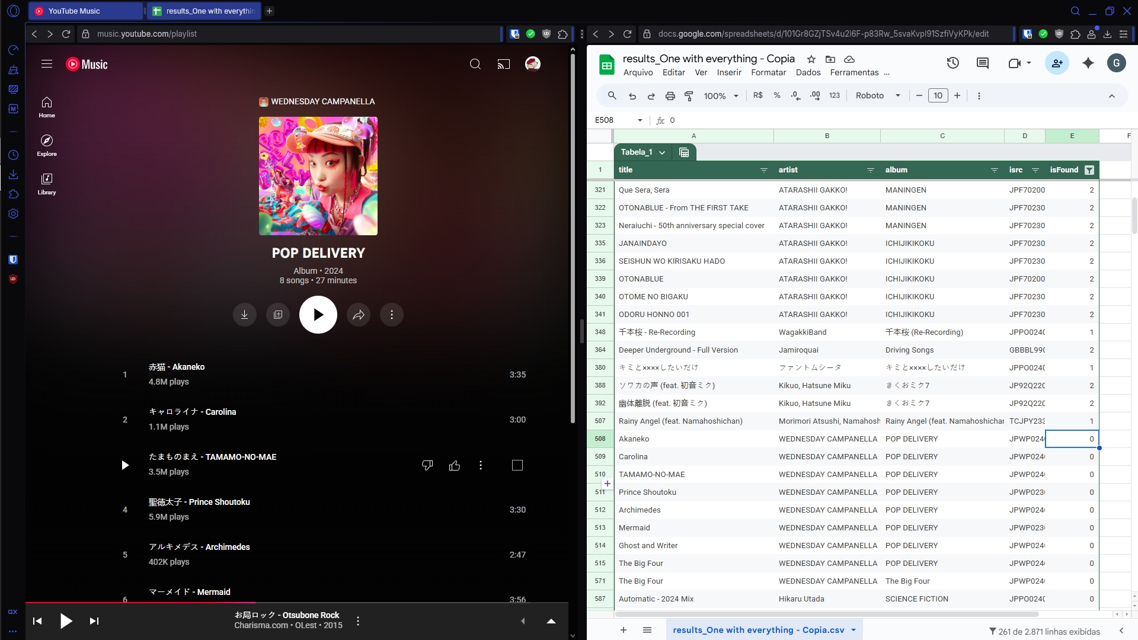Like the TAMAMO-NO-MAE track
The image size is (1138, 640).
(455, 465)
